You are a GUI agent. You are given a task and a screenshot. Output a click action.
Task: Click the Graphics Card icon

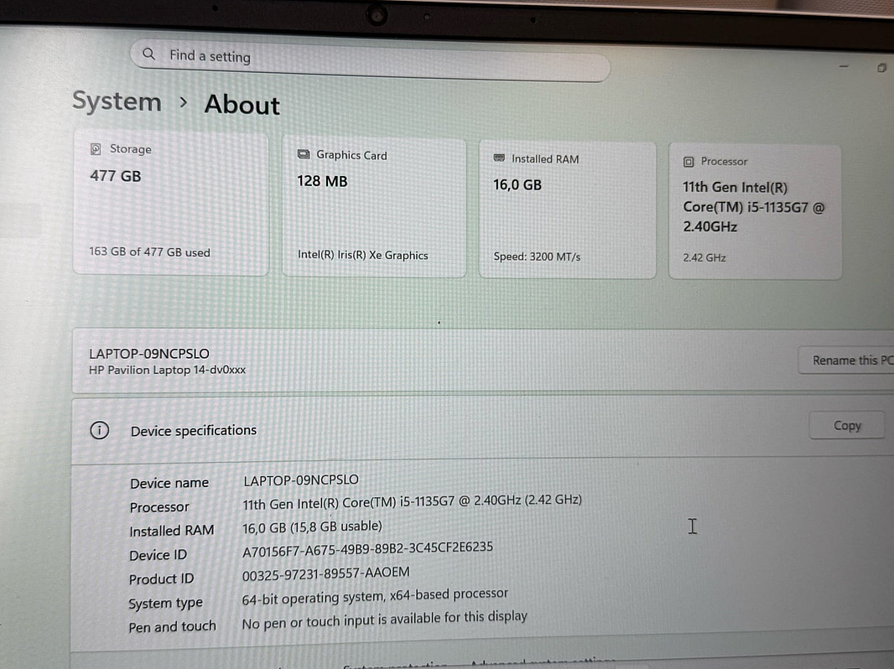304,155
